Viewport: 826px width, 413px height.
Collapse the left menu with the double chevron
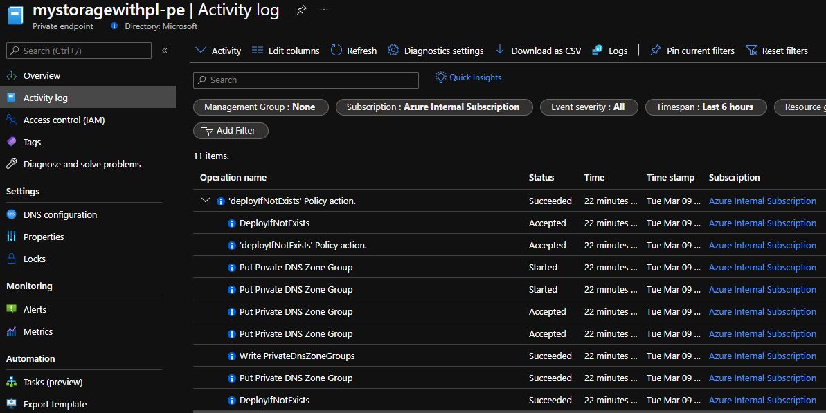[163, 50]
